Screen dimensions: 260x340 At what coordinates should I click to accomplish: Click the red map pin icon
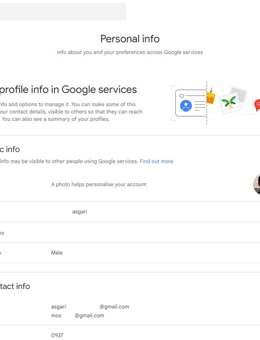tap(257, 105)
